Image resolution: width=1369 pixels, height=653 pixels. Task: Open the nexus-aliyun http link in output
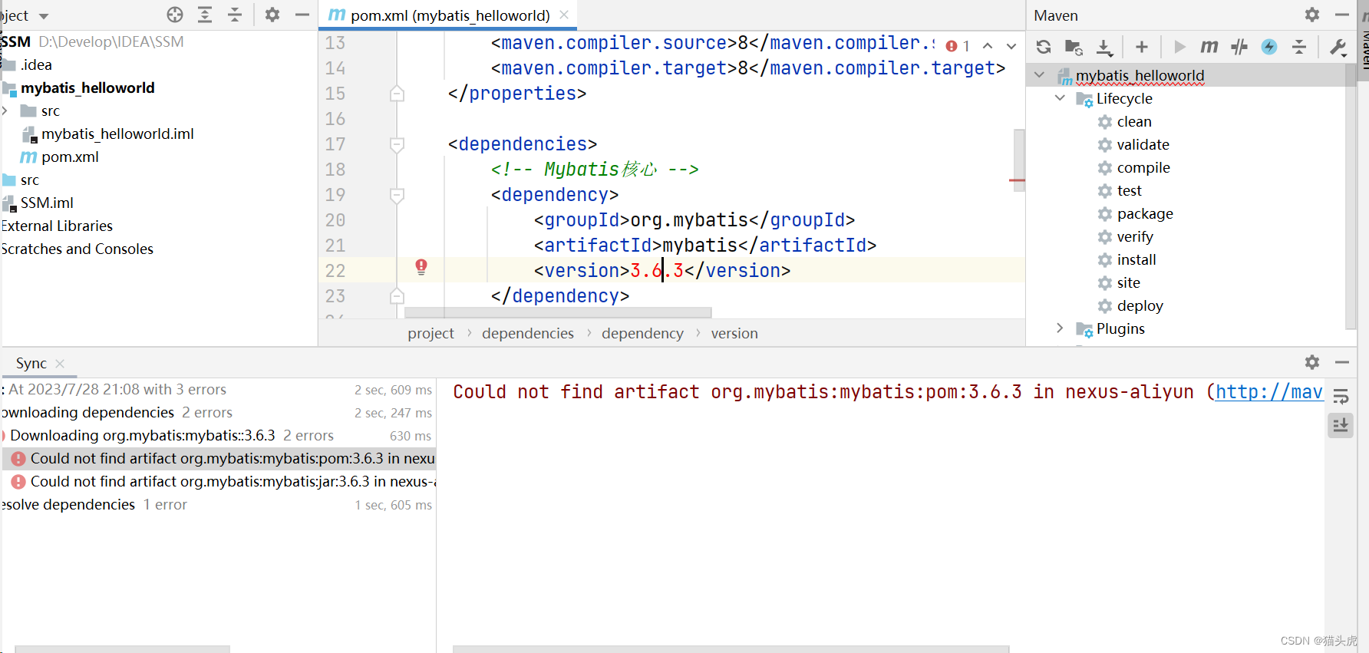(1269, 391)
